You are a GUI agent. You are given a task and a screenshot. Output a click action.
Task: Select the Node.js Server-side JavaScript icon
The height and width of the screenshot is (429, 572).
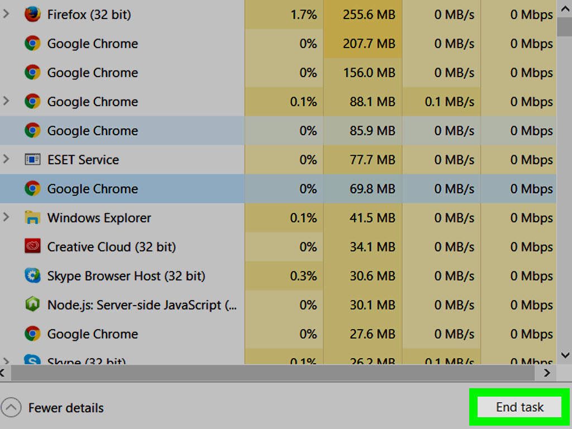click(32, 304)
